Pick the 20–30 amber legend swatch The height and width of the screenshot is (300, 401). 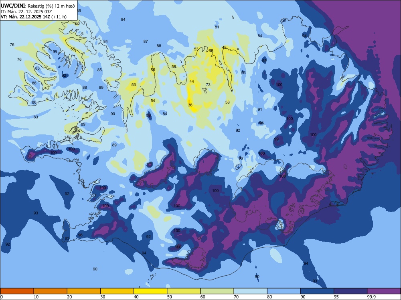(x=84, y=291)
